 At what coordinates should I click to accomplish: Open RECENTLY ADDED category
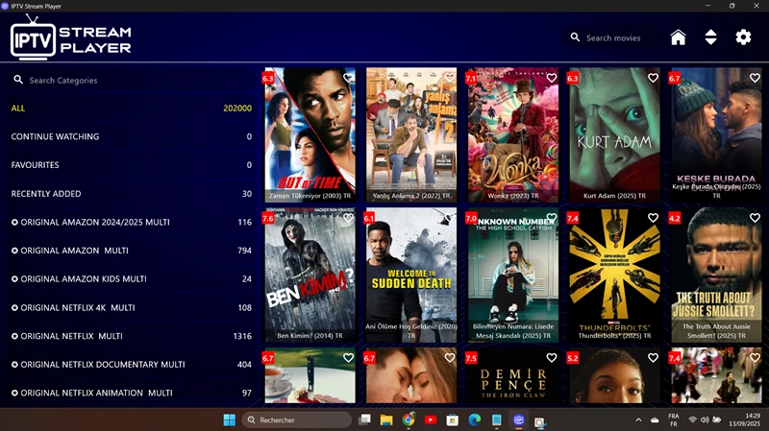pos(132,194)
